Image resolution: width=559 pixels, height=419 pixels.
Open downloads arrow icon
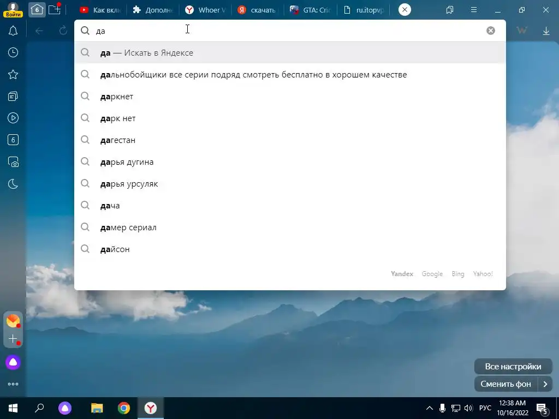click(546, 31)
